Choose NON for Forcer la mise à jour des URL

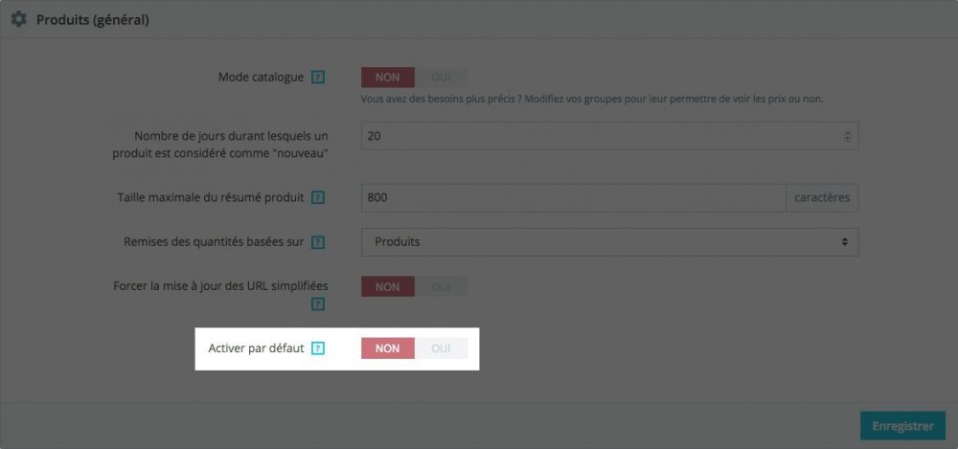(387, 286)
